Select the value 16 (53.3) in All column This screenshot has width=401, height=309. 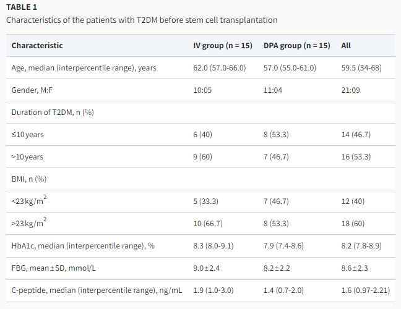click(x=356, y=156)
